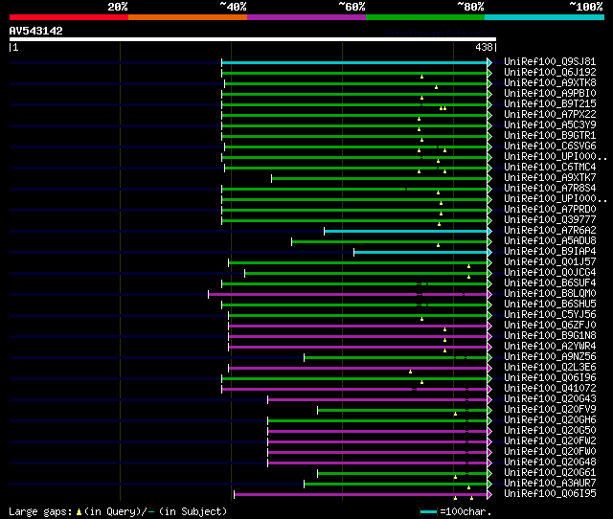Select the UniRef100_A7PX22 label
This screenshot has width=613, height=519.
point(550,115)
